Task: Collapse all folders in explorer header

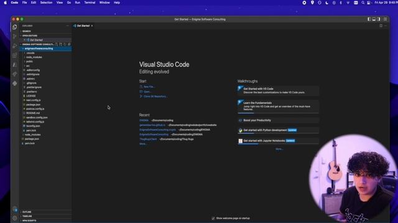Action: pyautogui.click(x=69, y=44)
